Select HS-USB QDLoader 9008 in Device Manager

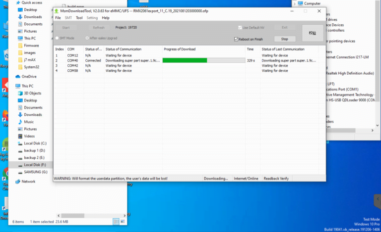pyautogui.click(x=352, y=100)
